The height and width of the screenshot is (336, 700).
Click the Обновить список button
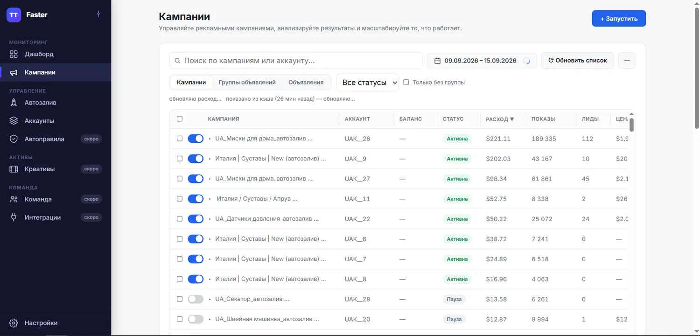coord(577,61)
